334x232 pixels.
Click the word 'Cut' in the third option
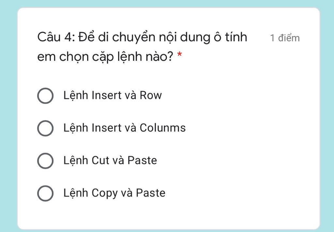click(x=100, y=160)
